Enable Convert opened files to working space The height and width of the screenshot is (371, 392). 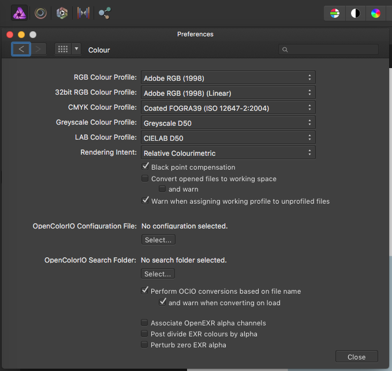click(x=145, y=178)
